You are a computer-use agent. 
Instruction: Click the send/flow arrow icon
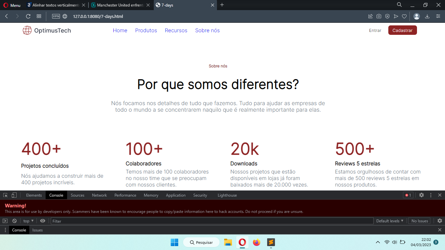[396, 16]
